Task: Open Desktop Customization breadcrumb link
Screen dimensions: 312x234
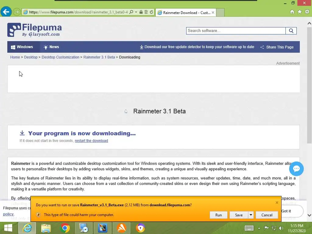Action: [x=60, y=57]
